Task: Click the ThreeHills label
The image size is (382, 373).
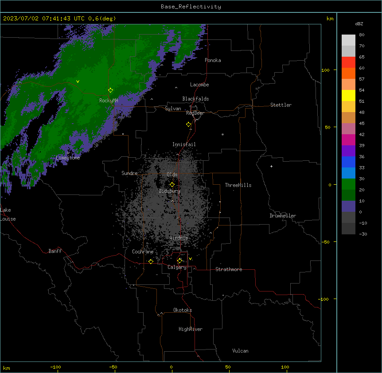Action: click(x=238, y=185)
